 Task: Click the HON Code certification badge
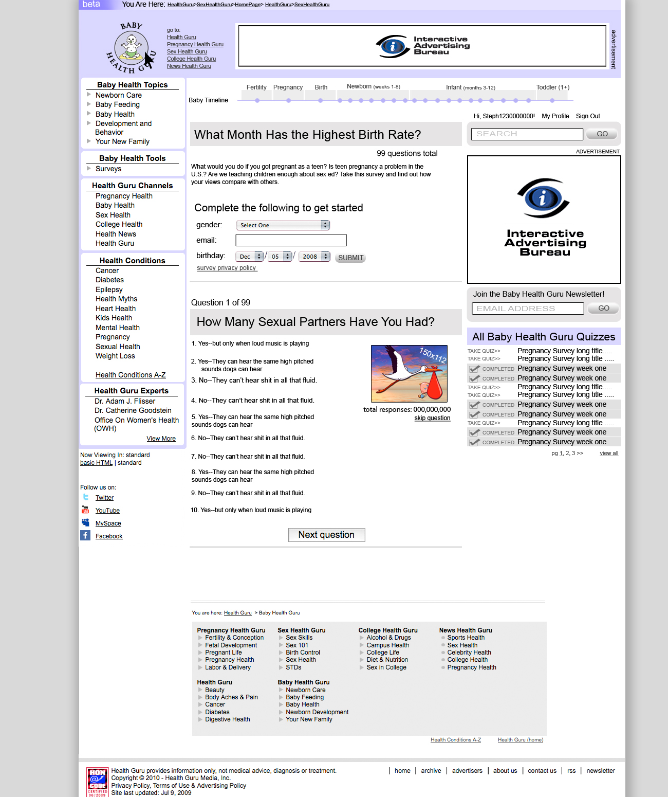point(97,782)
